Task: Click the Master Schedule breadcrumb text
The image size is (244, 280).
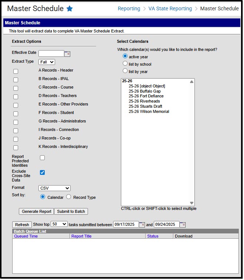Action: tap(219, 8)
